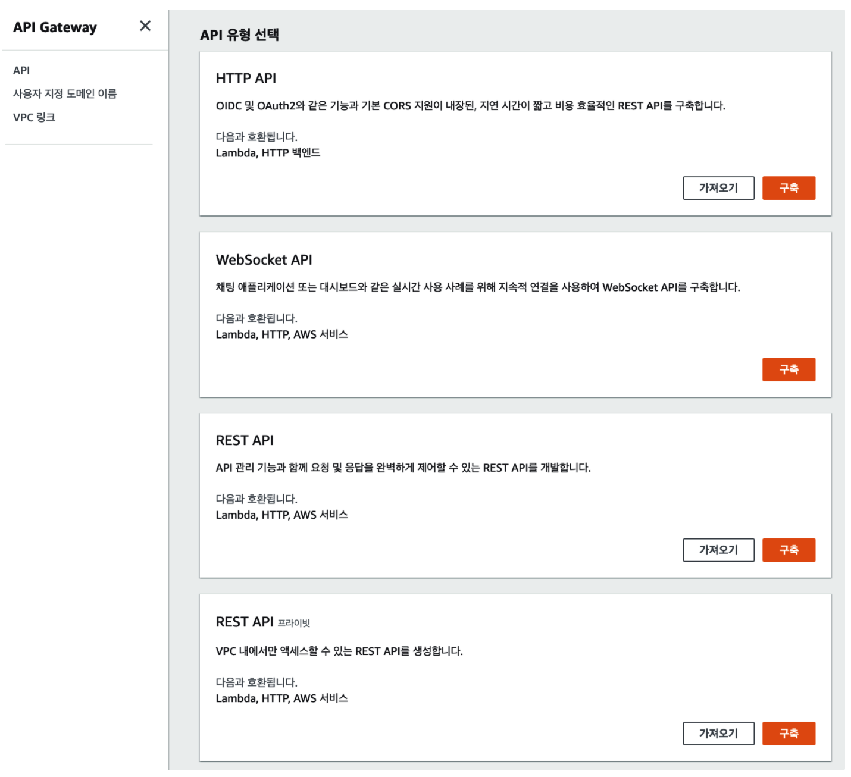This screenshot has width=851, height=777.
Task: Click Lambda, HTTP, AWS 서비스 under WebSocket API
Action: click(281, 334)
